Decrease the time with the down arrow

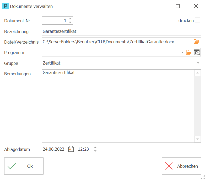coord(95,151)
